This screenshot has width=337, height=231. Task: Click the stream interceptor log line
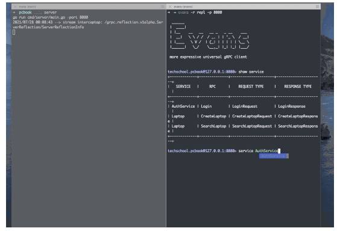coord(87,25)
